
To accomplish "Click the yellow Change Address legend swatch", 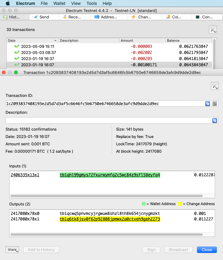I will (x=180, y=204).
